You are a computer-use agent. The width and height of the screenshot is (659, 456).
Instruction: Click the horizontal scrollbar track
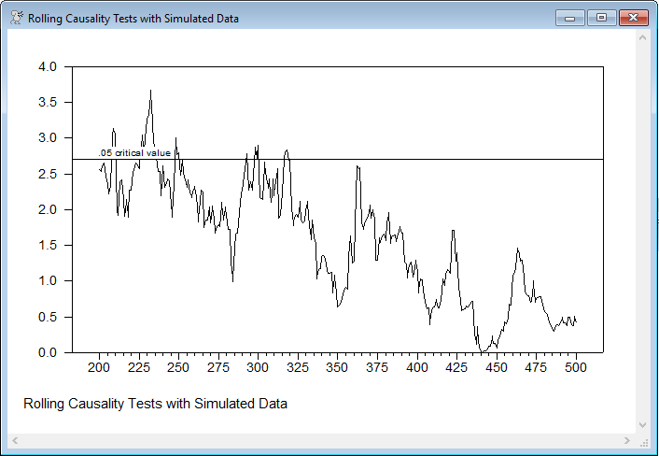[317, 440]
